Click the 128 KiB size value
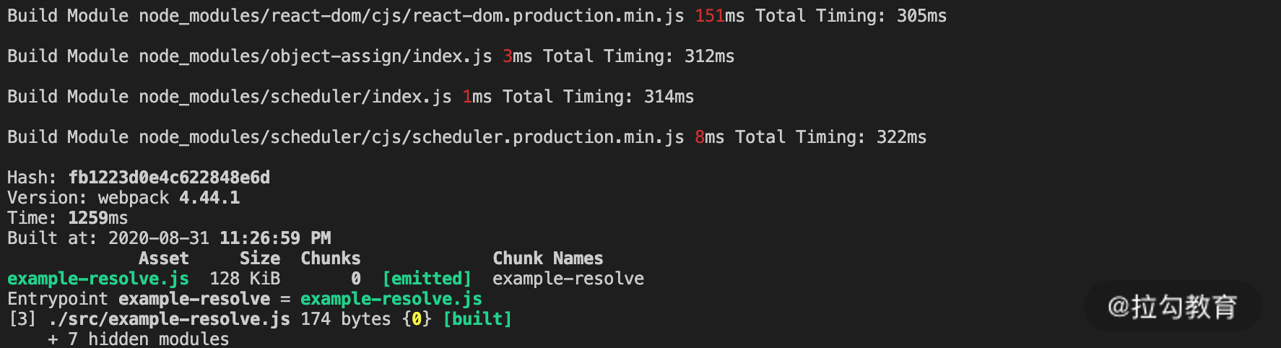The height and width of the screenshot is (348, 1281). [245, 279]
